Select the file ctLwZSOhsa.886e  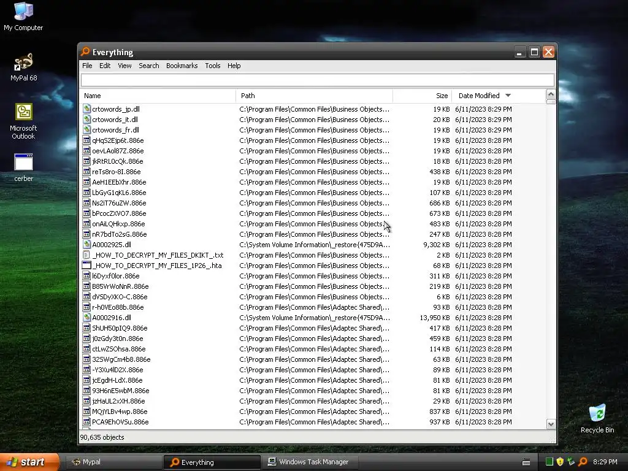[x=119, y=348]
